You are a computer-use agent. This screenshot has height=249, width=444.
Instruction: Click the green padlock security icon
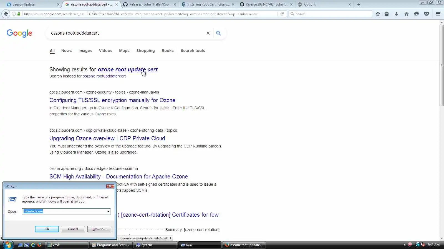tap(19, 14)
